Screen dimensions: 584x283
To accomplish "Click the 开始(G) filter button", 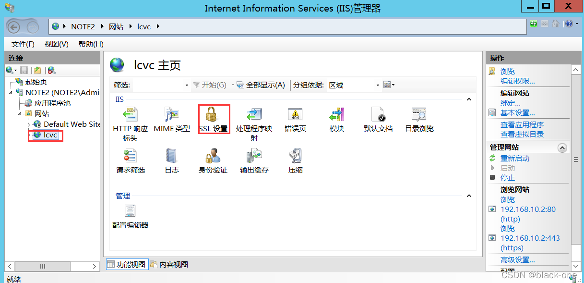I will 210,85.
